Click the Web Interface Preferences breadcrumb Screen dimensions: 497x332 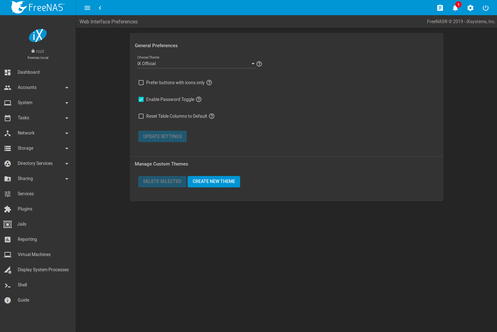(x=109, y=22)
